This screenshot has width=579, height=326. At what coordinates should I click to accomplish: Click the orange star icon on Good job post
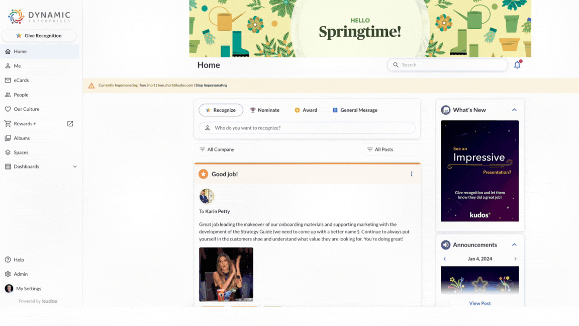[x=203, y=174]
